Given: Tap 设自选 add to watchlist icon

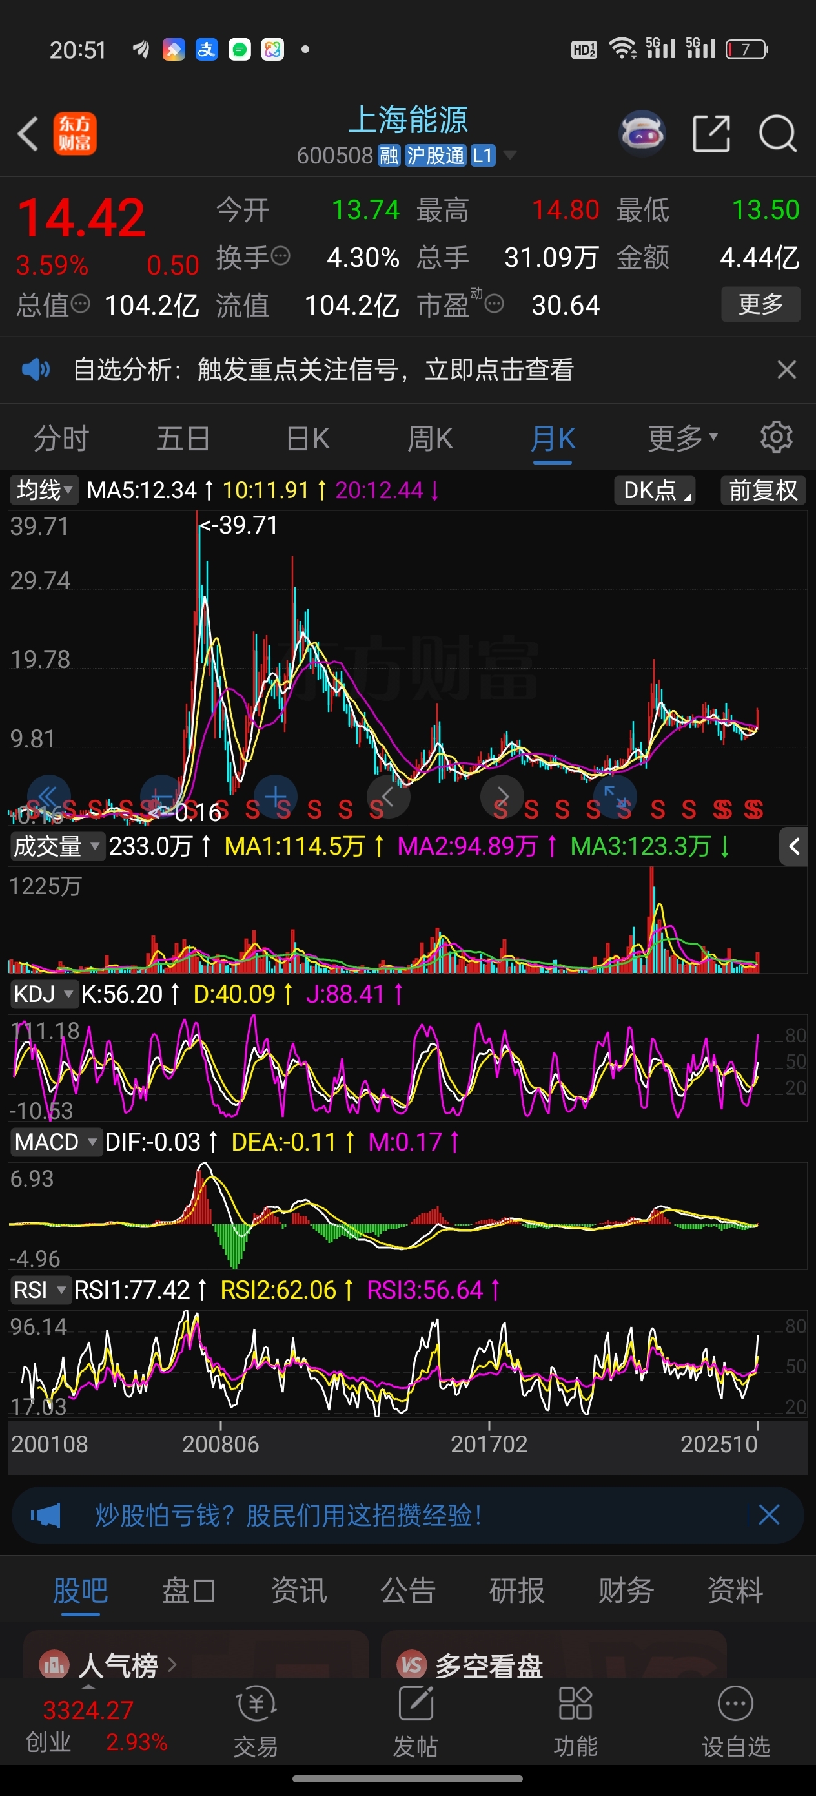Looking at the screenshot, I should click(x=735, y=1703).
